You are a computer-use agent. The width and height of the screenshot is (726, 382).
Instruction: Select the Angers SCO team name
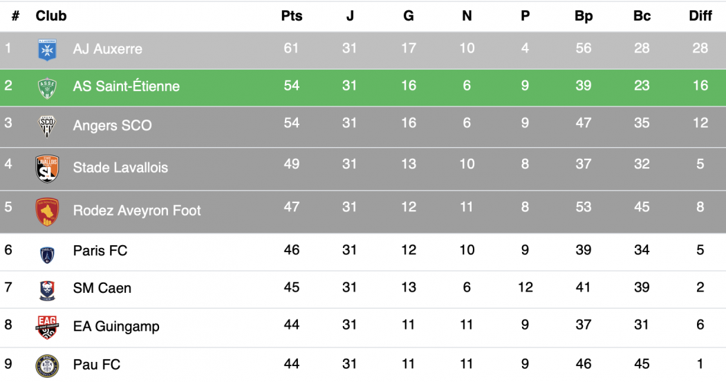[x=112, y=126]
